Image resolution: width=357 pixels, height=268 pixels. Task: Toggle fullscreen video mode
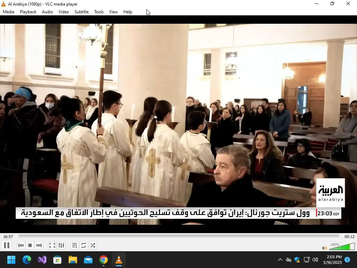click(52, 245)
